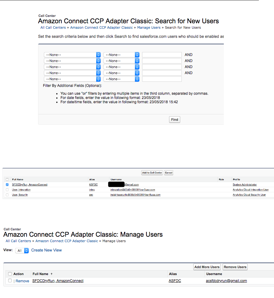Sort by Full Name column in Manage Users
This screenshot has height=298, width=274.
tap(40, 274)
